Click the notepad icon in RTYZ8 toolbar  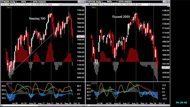(x=115, y=4)
